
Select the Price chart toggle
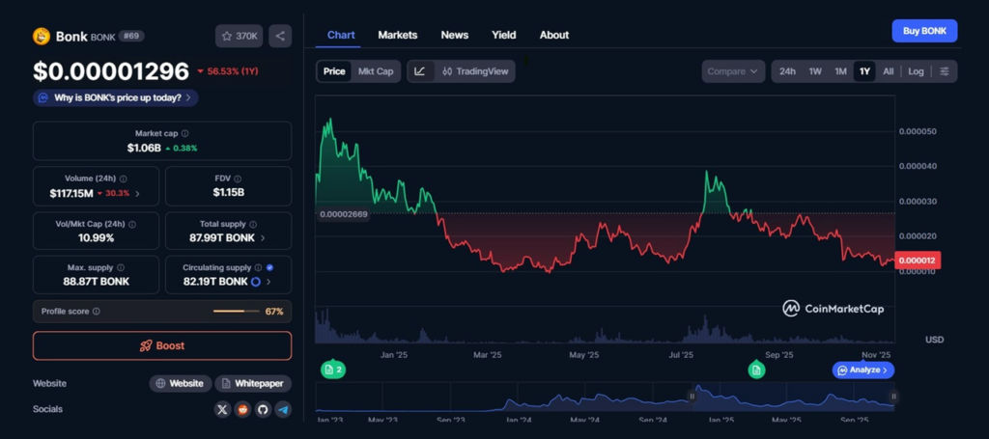[x=334, y=71]
